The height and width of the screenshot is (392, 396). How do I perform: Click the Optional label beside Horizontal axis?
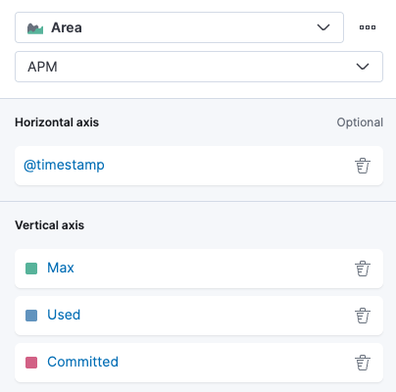(360, 122)
